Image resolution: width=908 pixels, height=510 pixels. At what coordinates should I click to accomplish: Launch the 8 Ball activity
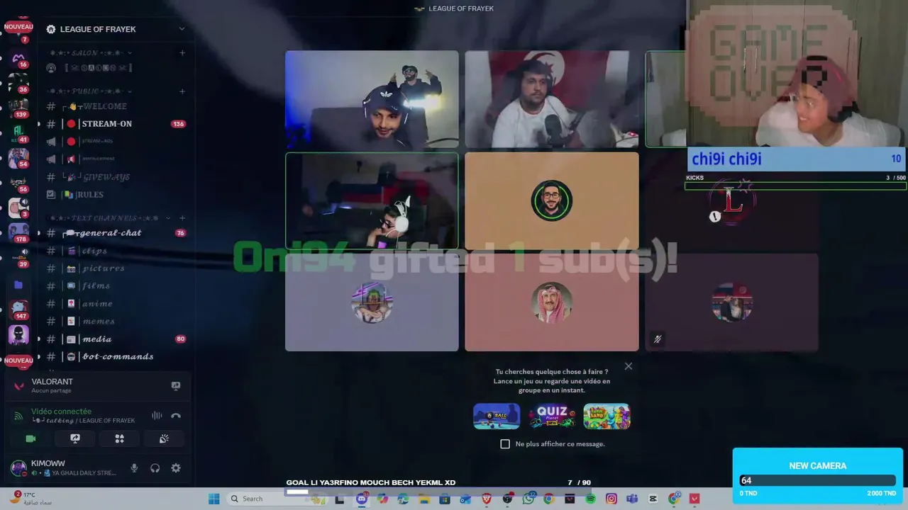[497, 416]
